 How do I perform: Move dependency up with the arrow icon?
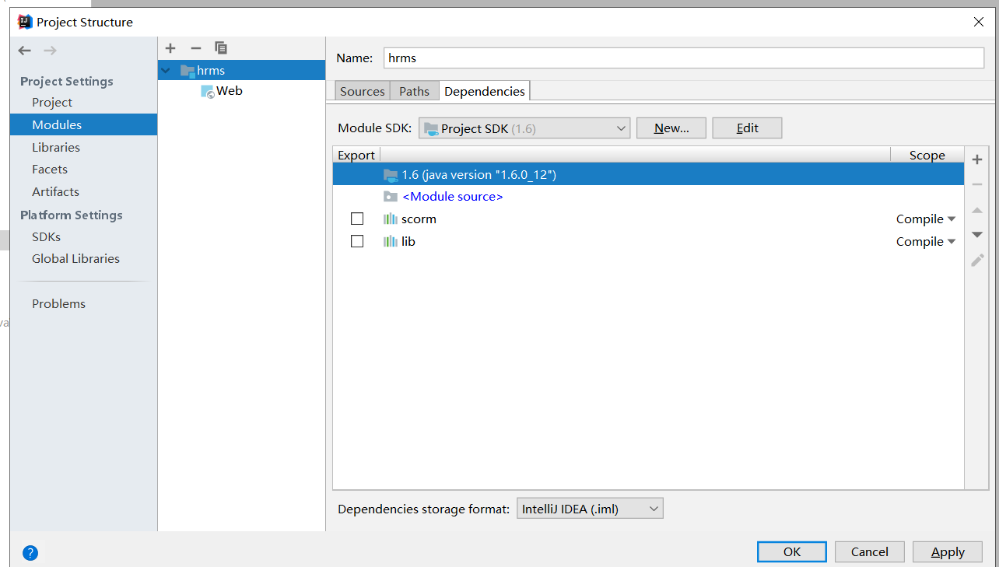coord(976,209)
